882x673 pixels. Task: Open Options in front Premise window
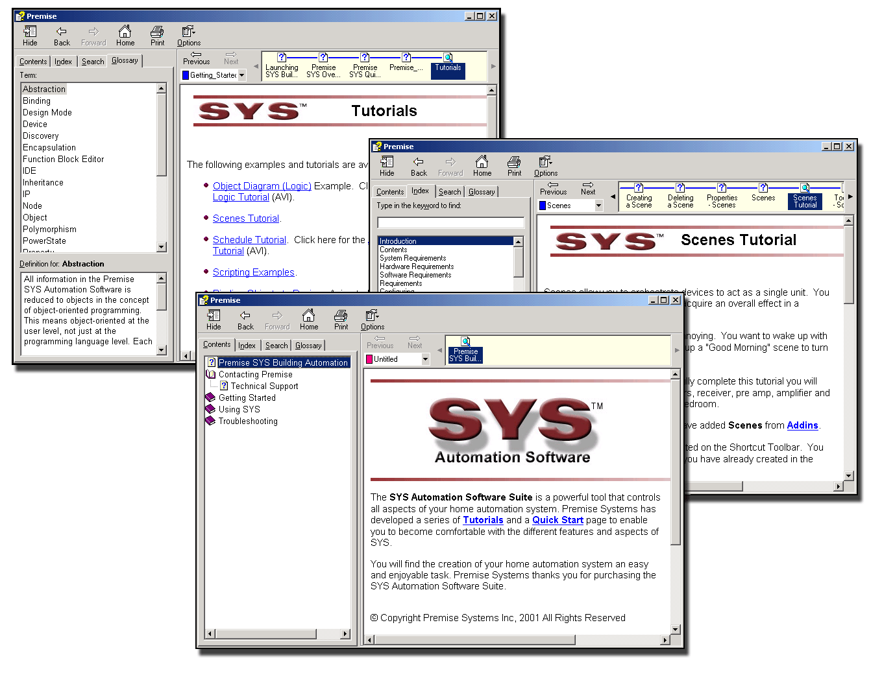(373, 320)
